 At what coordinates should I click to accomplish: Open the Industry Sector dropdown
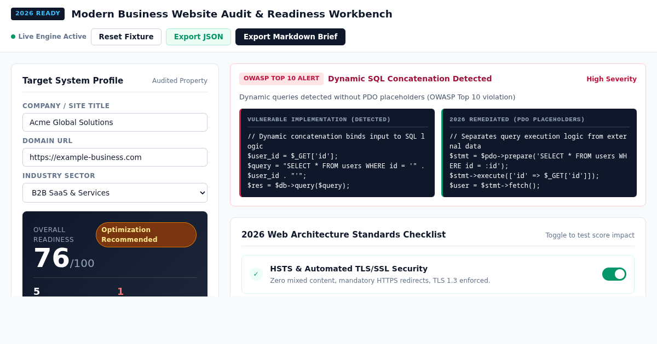115,193
